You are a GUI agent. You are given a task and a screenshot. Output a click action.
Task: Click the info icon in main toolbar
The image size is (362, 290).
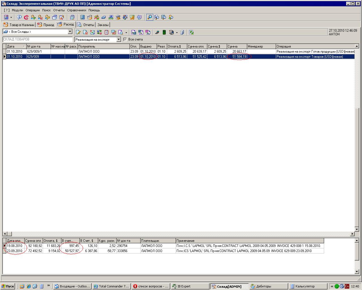19,17
